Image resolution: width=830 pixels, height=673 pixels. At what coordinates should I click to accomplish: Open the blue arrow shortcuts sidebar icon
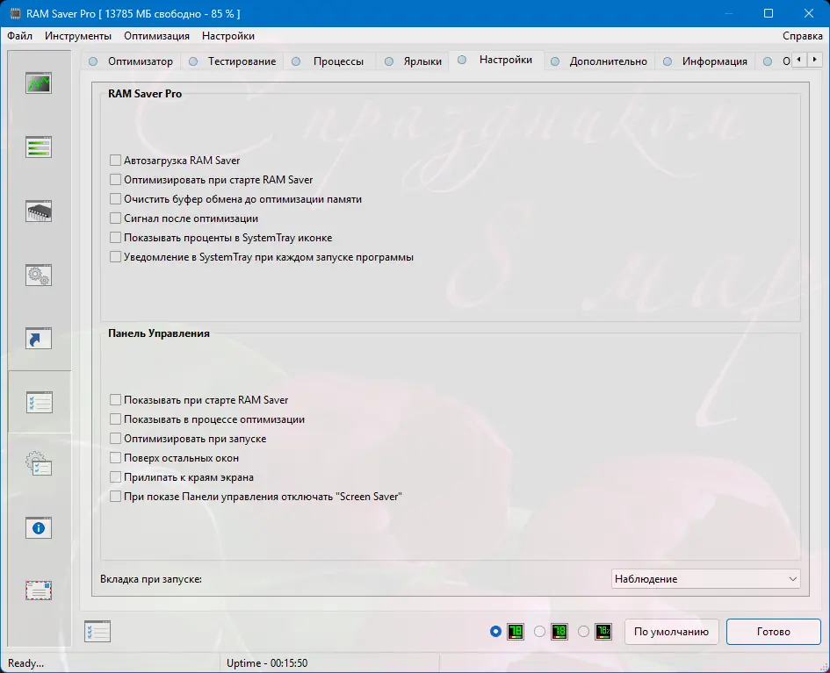click(39, 339)
